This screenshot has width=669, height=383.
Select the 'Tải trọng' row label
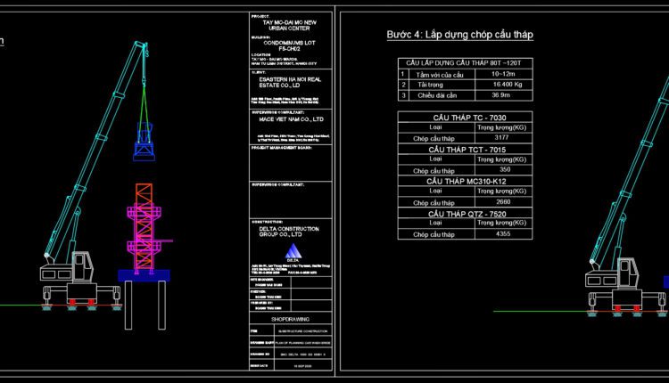click(x=430, y=85)
